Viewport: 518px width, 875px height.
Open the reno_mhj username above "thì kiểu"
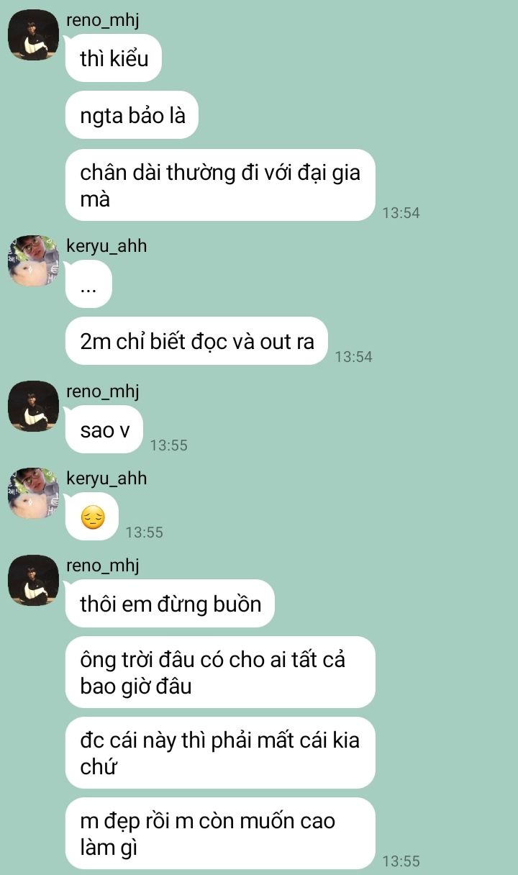pos(101,20)
